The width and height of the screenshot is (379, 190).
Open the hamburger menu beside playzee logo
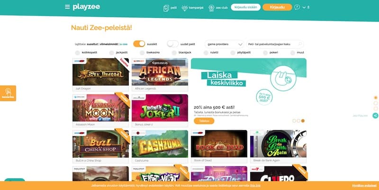tap(67, 7)
